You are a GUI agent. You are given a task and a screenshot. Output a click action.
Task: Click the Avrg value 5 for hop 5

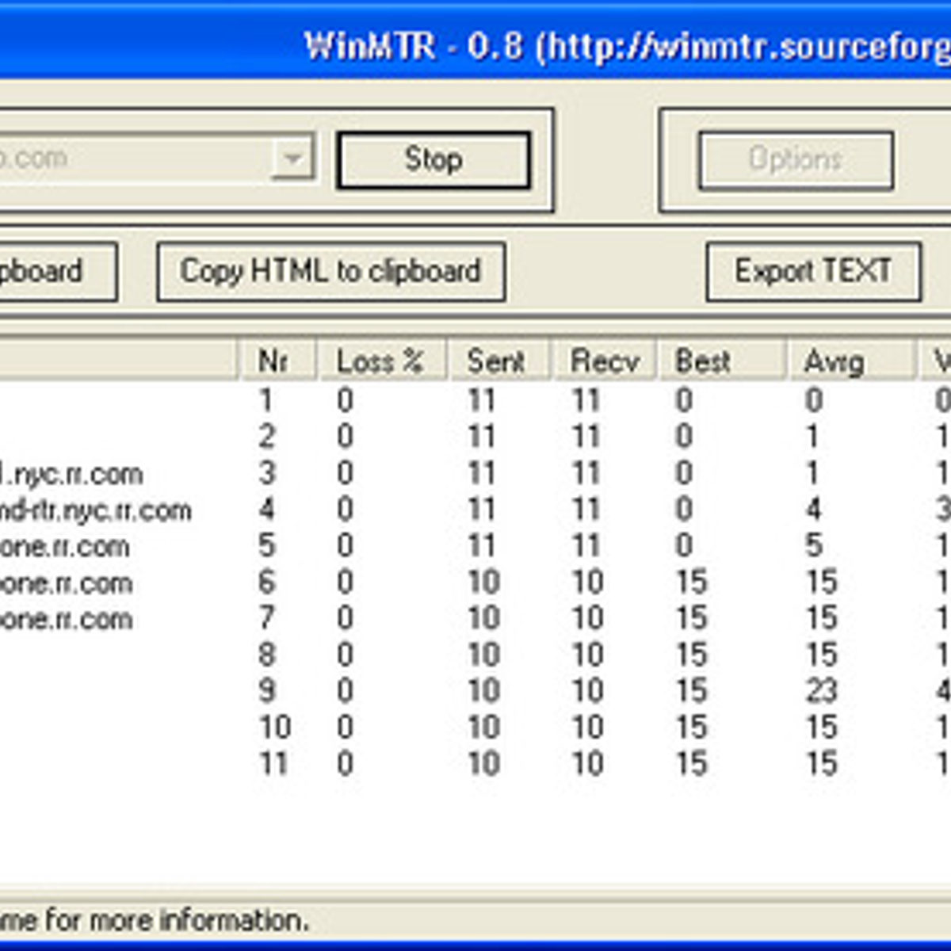pos(814,546)
